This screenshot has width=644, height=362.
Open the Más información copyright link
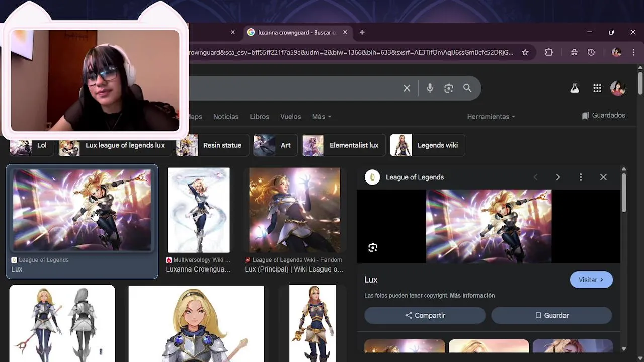click(x=472, y=296)
